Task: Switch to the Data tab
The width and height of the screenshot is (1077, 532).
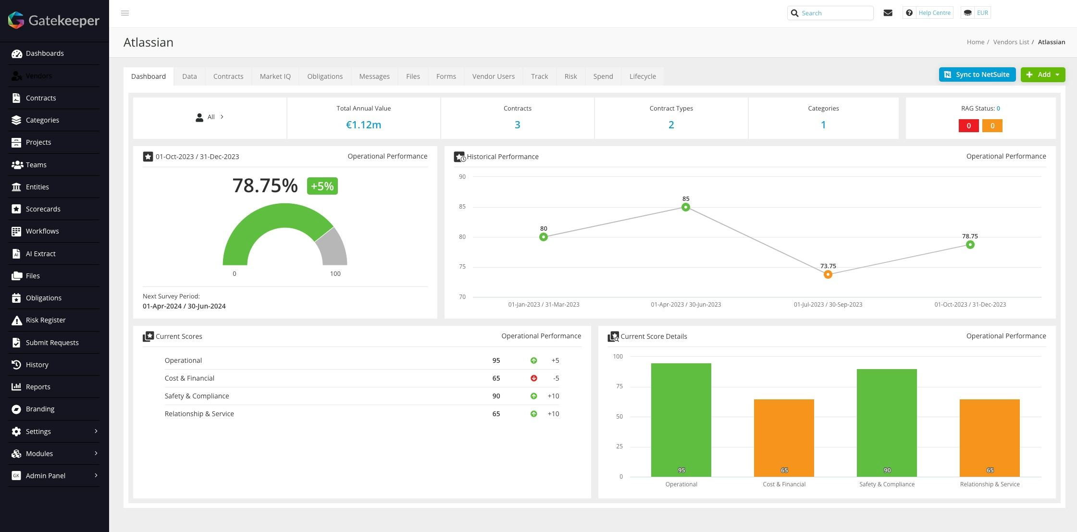Action: (x=189, y=76)
